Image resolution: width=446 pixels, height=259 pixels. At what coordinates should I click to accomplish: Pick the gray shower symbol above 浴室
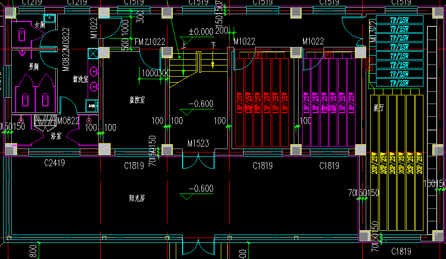point(45,120)
